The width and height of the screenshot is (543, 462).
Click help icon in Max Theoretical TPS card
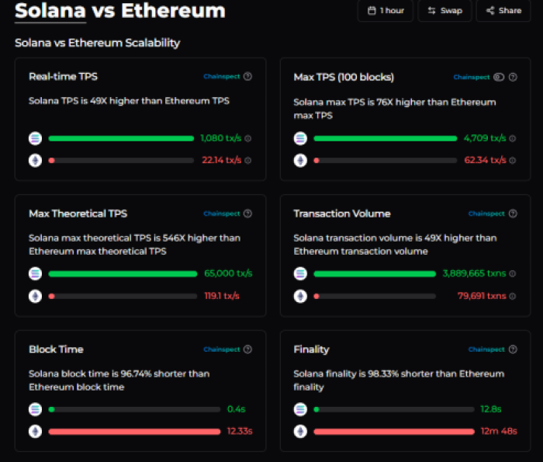pyautogui.click(x=247, y=214)
